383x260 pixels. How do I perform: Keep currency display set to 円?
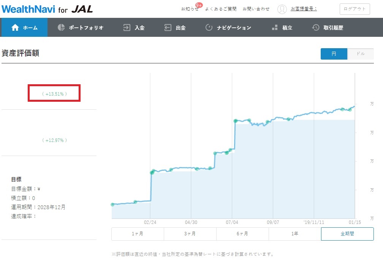coord(334,54)
